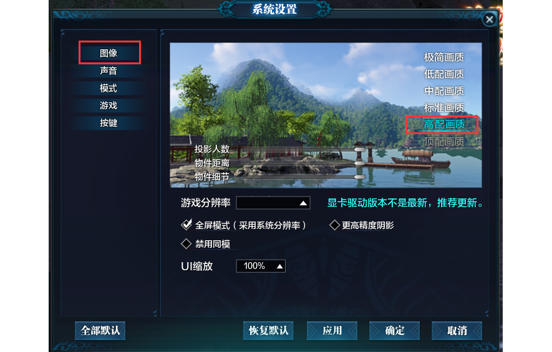This screenshot has width=552, height=352.
Task: Toggle 全屏模式 checkbox
Action: (x=186, y=225)
